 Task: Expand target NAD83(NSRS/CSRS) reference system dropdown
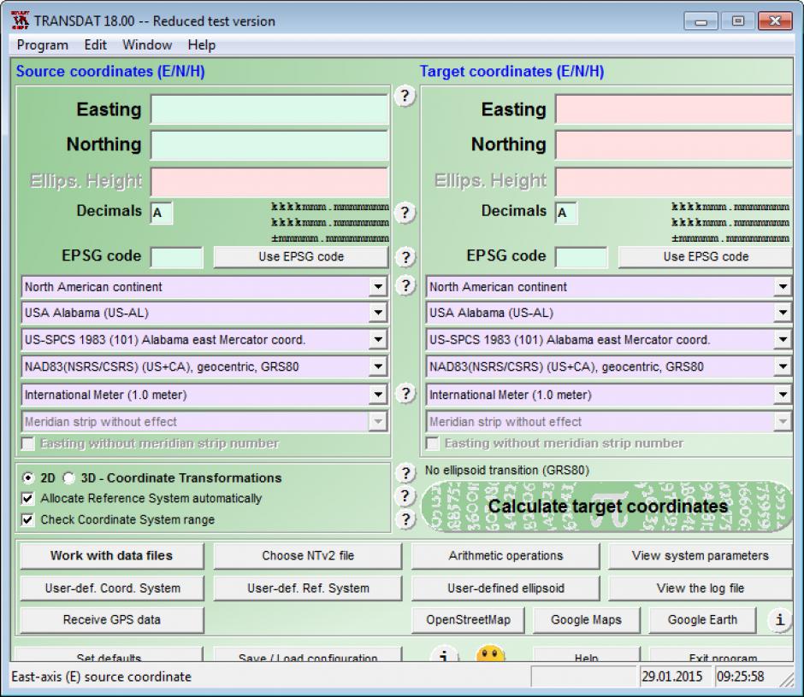782,366
